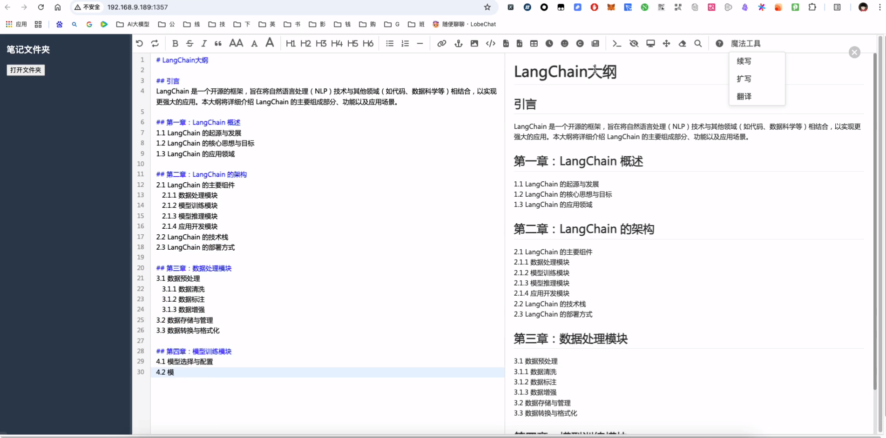Toggle preview visibility with the eye-slash icon
The image size is (886, 438).
coord(634,43)
